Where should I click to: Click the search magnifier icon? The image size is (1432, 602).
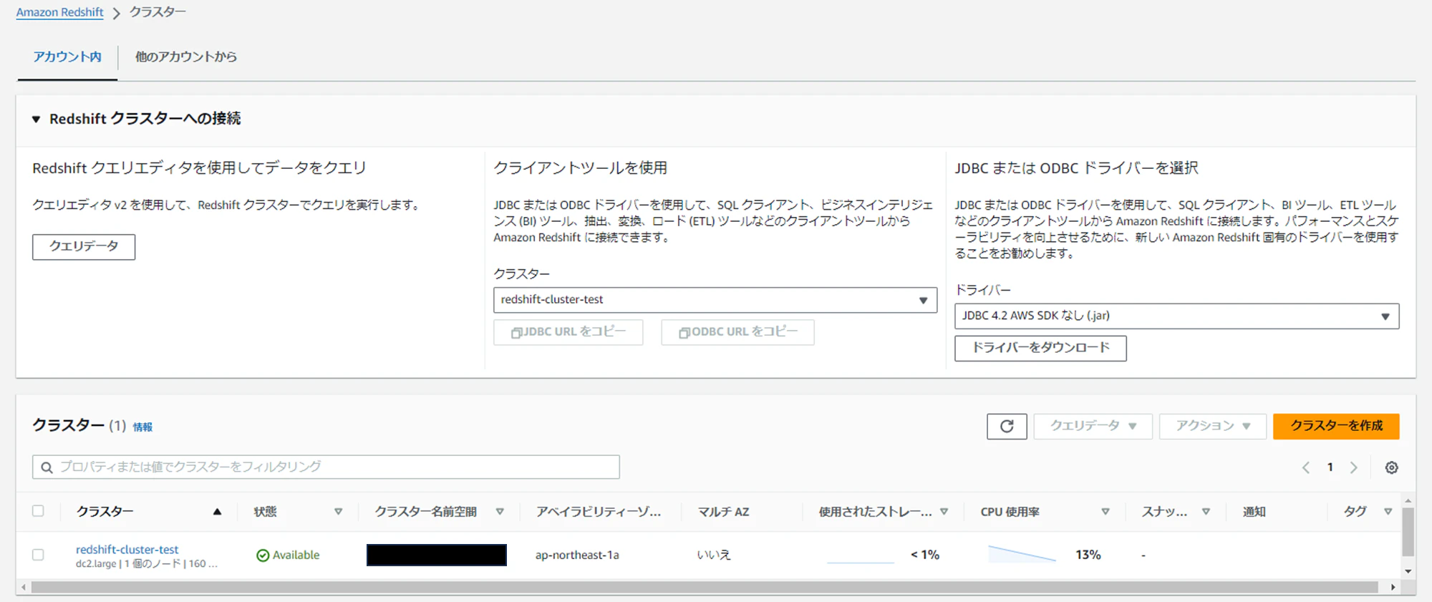[47, 467]
